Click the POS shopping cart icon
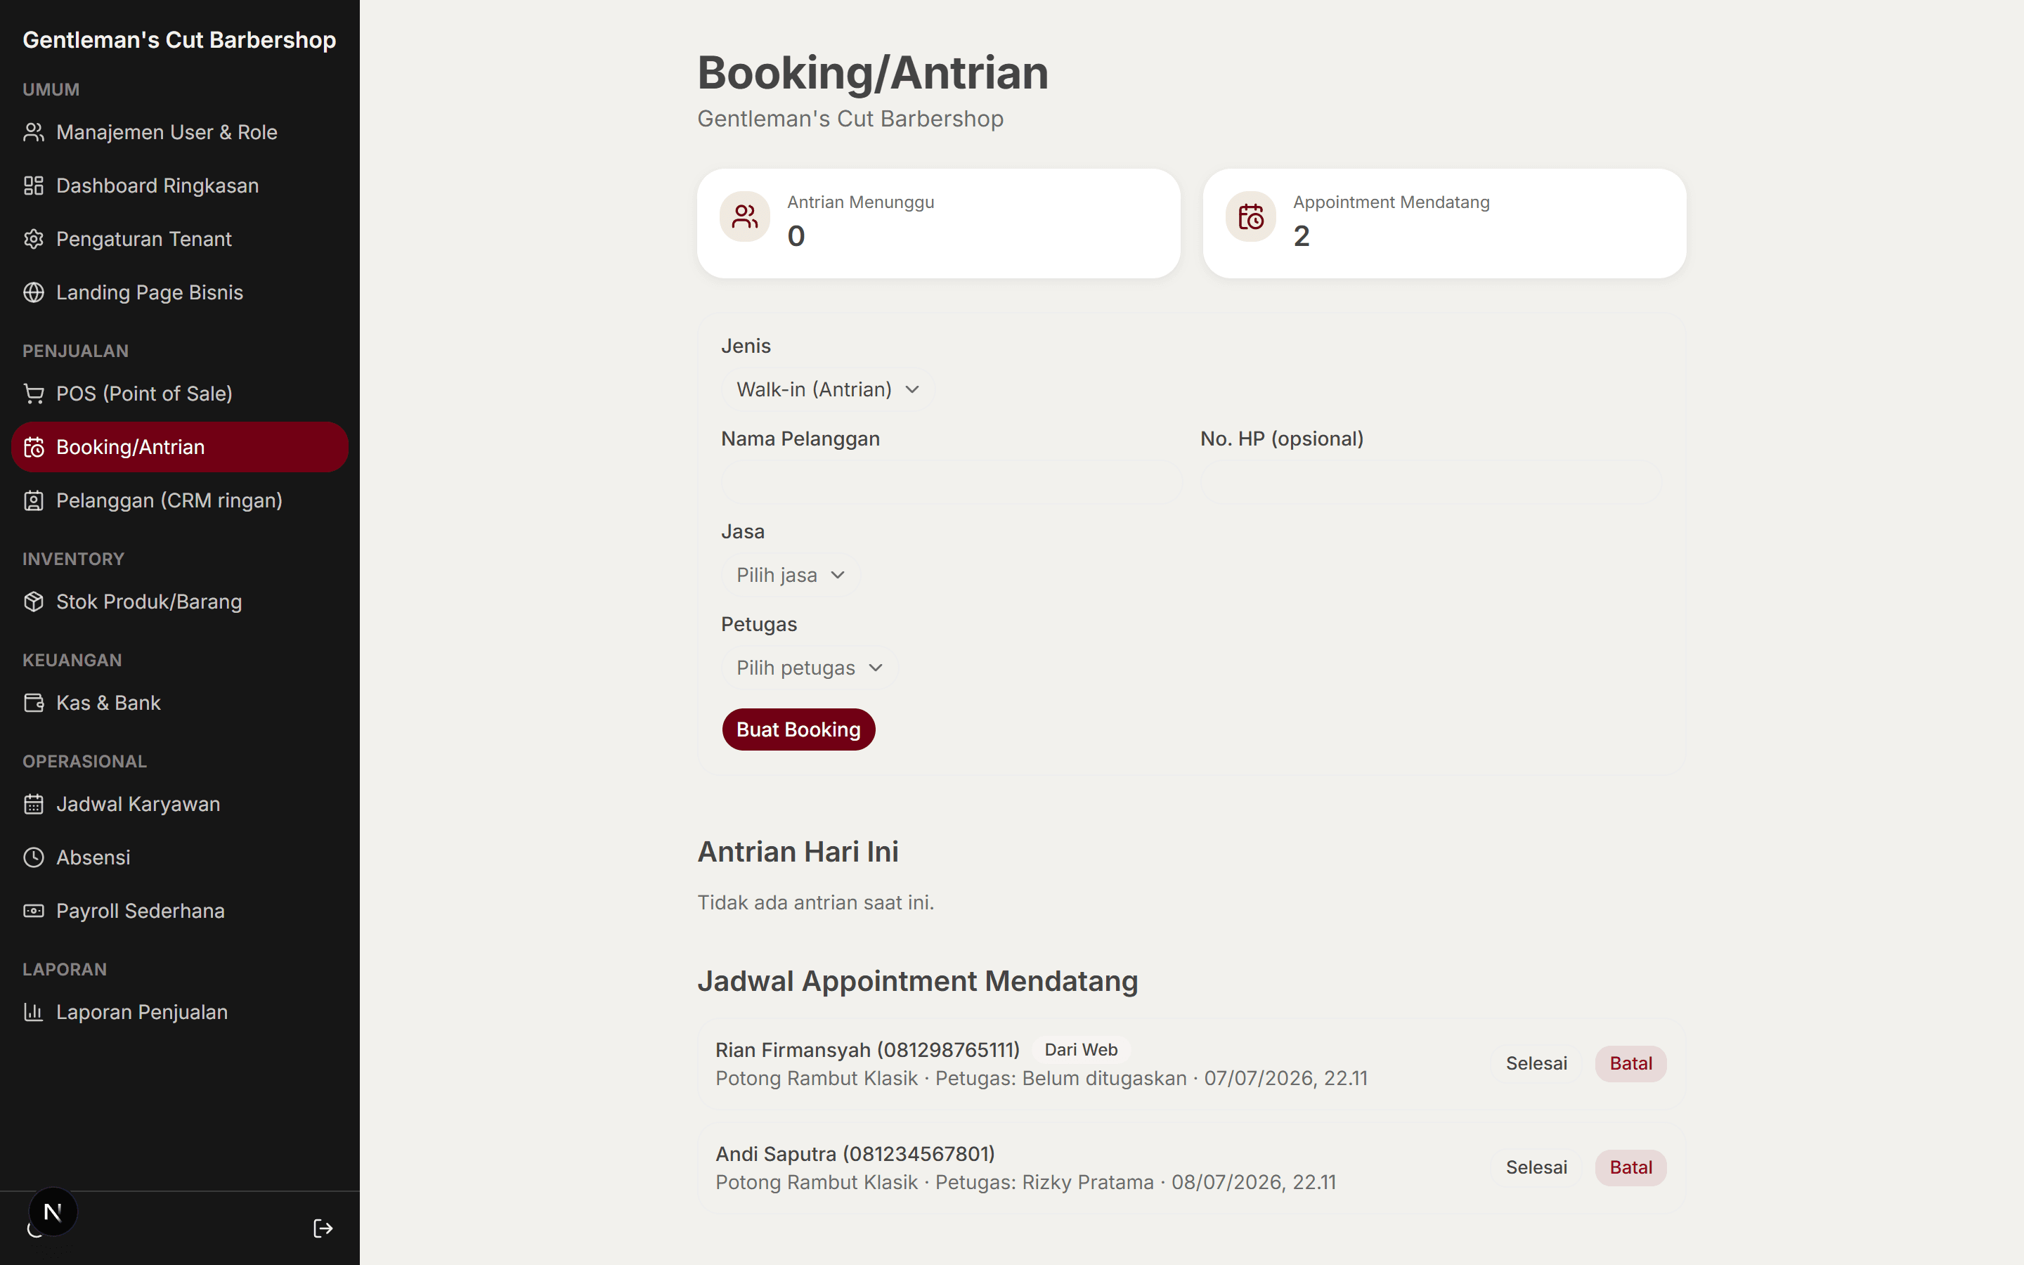 tap(34, 394)
